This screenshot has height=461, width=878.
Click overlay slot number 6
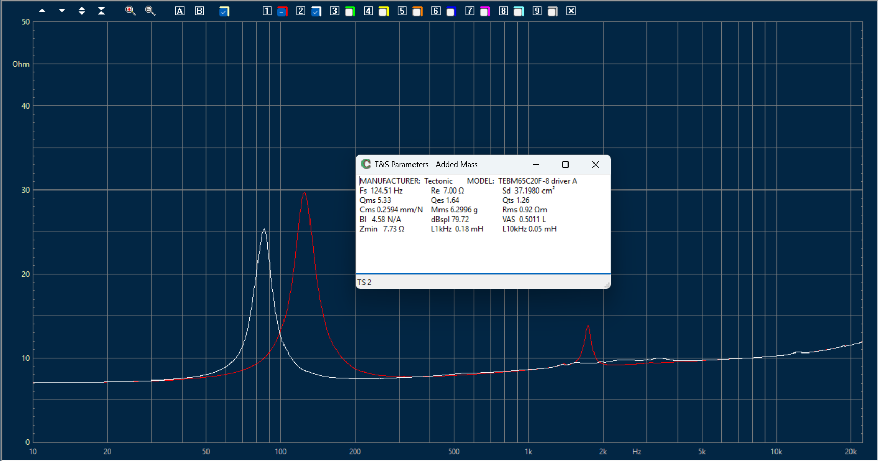[x=435, y=11]
